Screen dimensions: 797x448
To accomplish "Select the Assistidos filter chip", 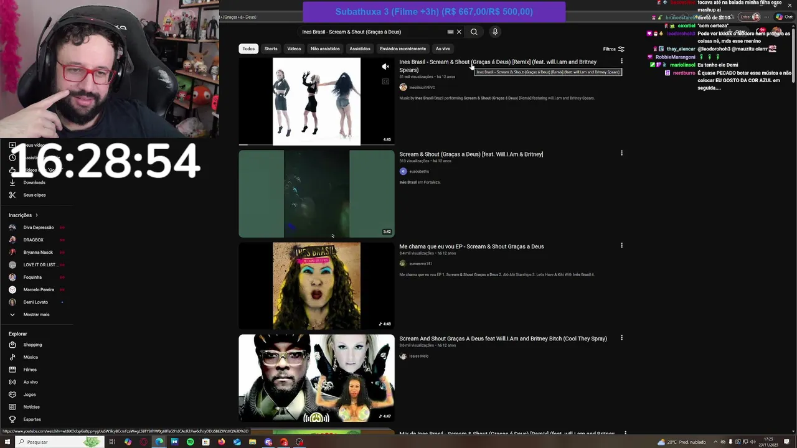I will (360, 49).
